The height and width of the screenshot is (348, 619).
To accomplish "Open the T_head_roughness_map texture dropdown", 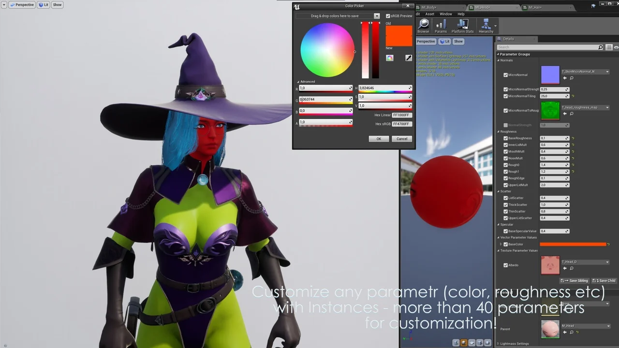I will pos(607,107).
